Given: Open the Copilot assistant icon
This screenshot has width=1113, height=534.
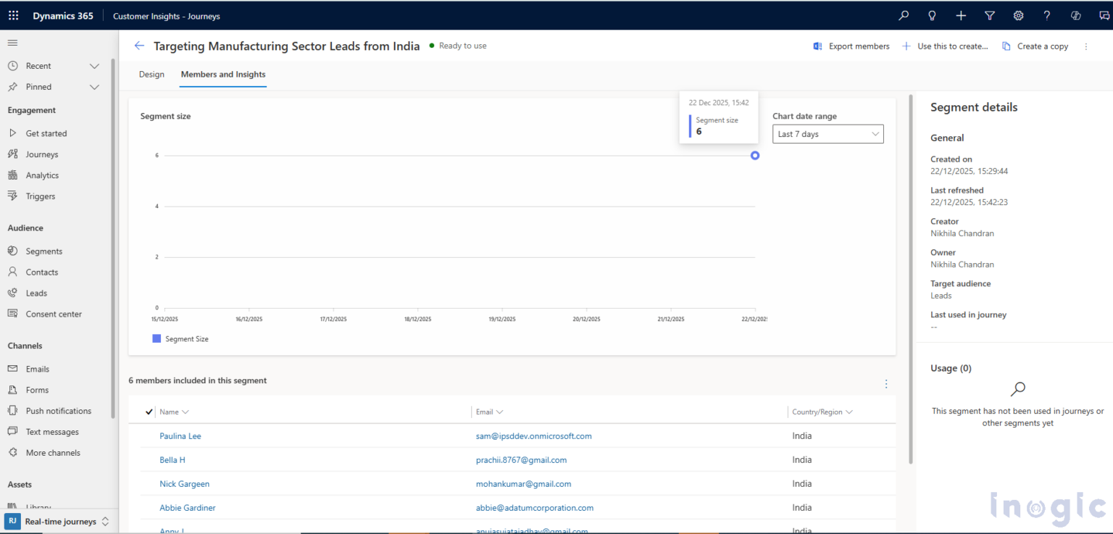Looking at the screenshot, I should [x=1075, y=15].
